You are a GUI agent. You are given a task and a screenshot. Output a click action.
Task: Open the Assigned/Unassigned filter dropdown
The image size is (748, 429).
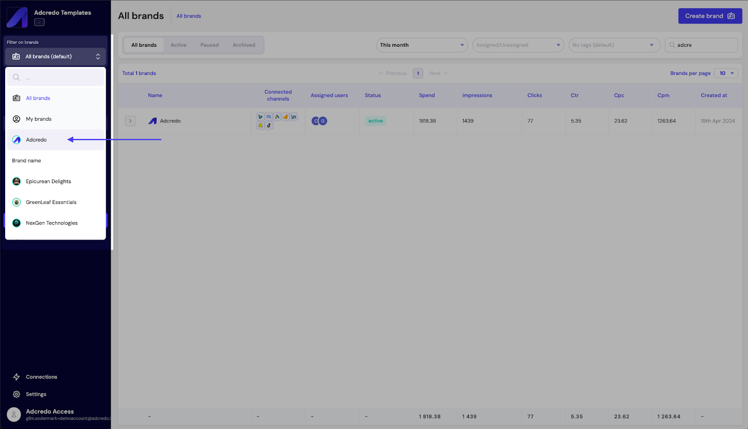click(518, 45)
